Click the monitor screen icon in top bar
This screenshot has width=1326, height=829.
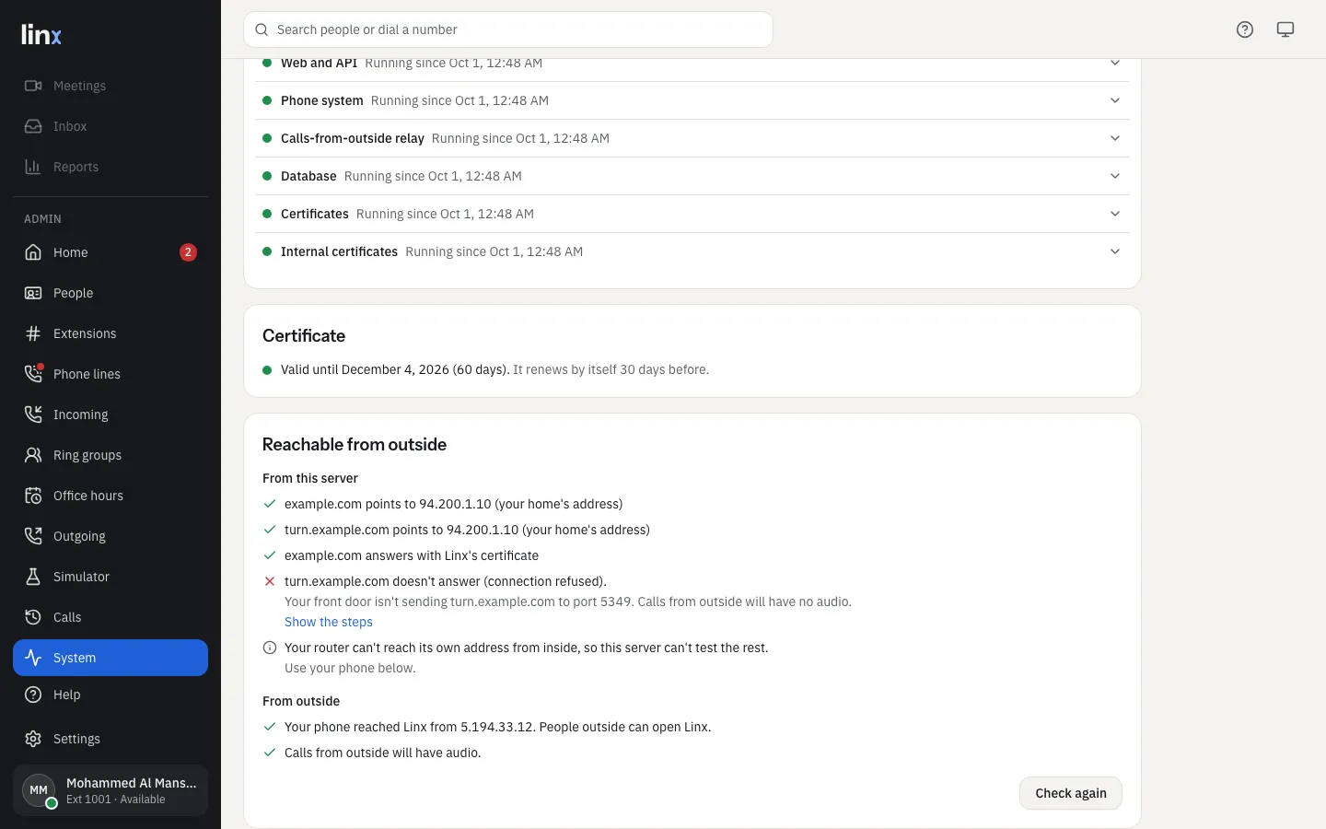point(1285,29)
